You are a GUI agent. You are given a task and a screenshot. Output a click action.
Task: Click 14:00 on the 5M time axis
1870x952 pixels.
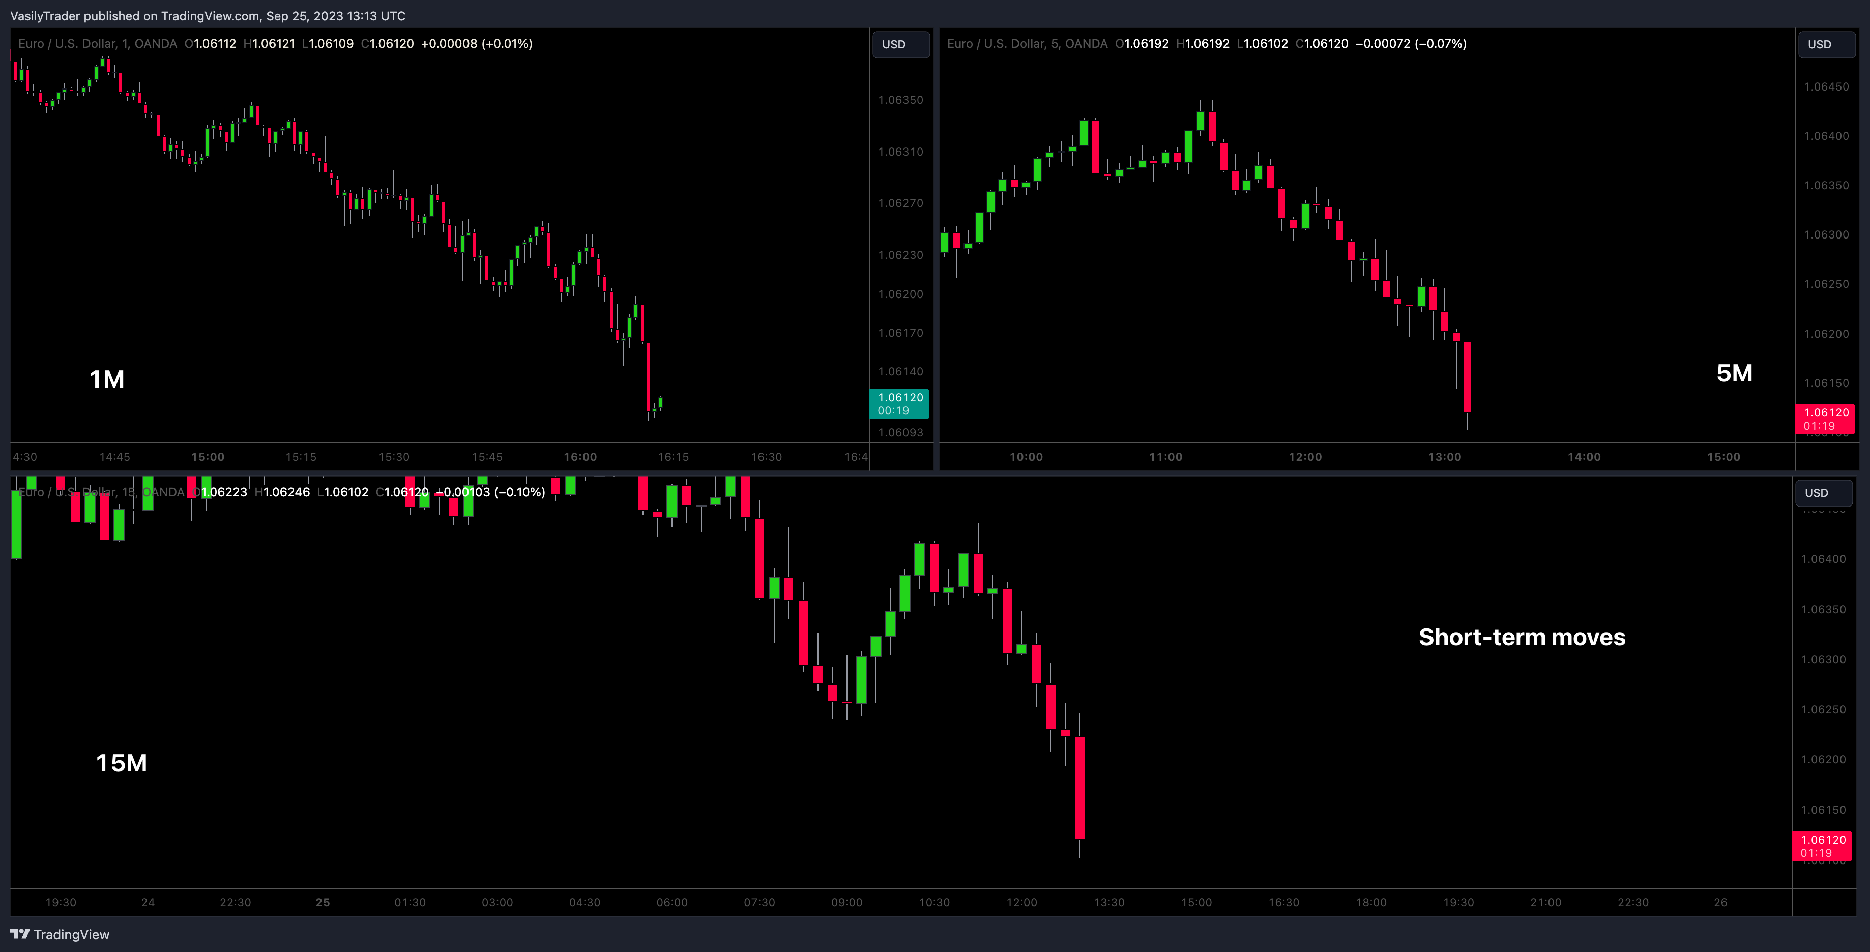(1584, 457)
